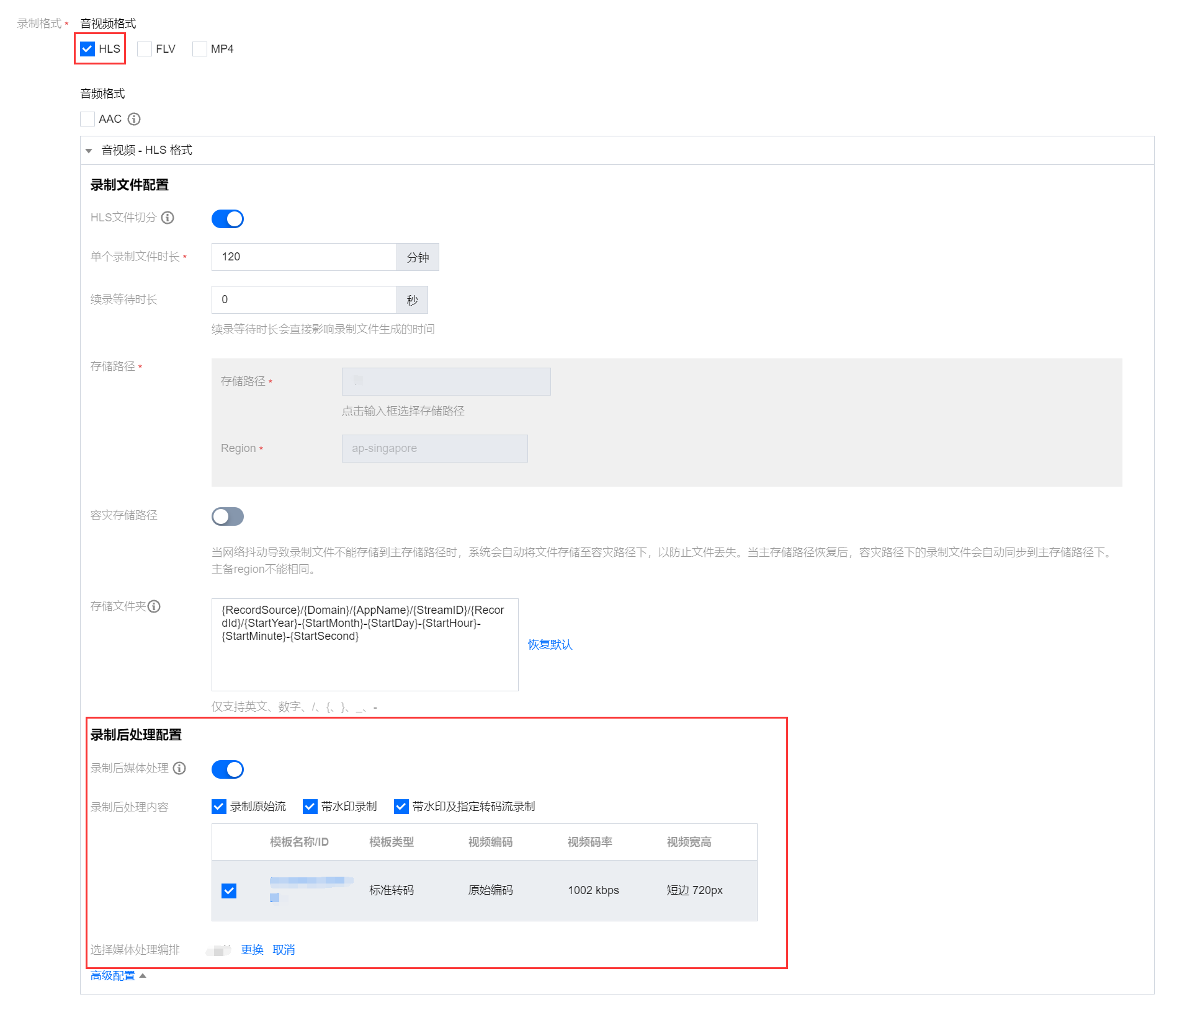Edit the 单个录制文件时长 field showing 120
Screen dimensions: 1182x1010
(304, 257)
